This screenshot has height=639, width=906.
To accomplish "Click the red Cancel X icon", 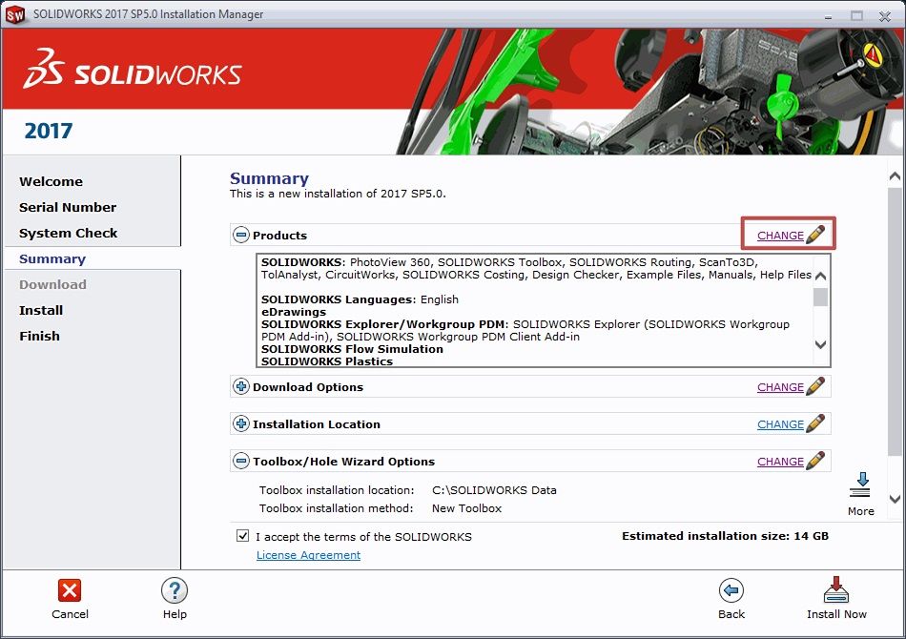I will coord(70,590).
